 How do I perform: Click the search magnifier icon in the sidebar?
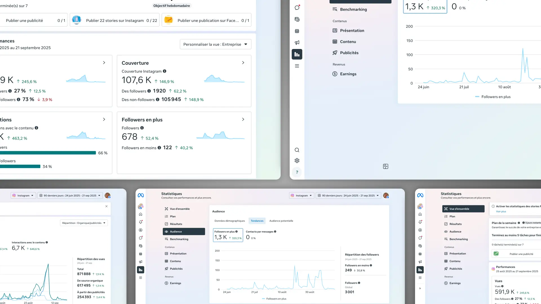coord(297,150)
